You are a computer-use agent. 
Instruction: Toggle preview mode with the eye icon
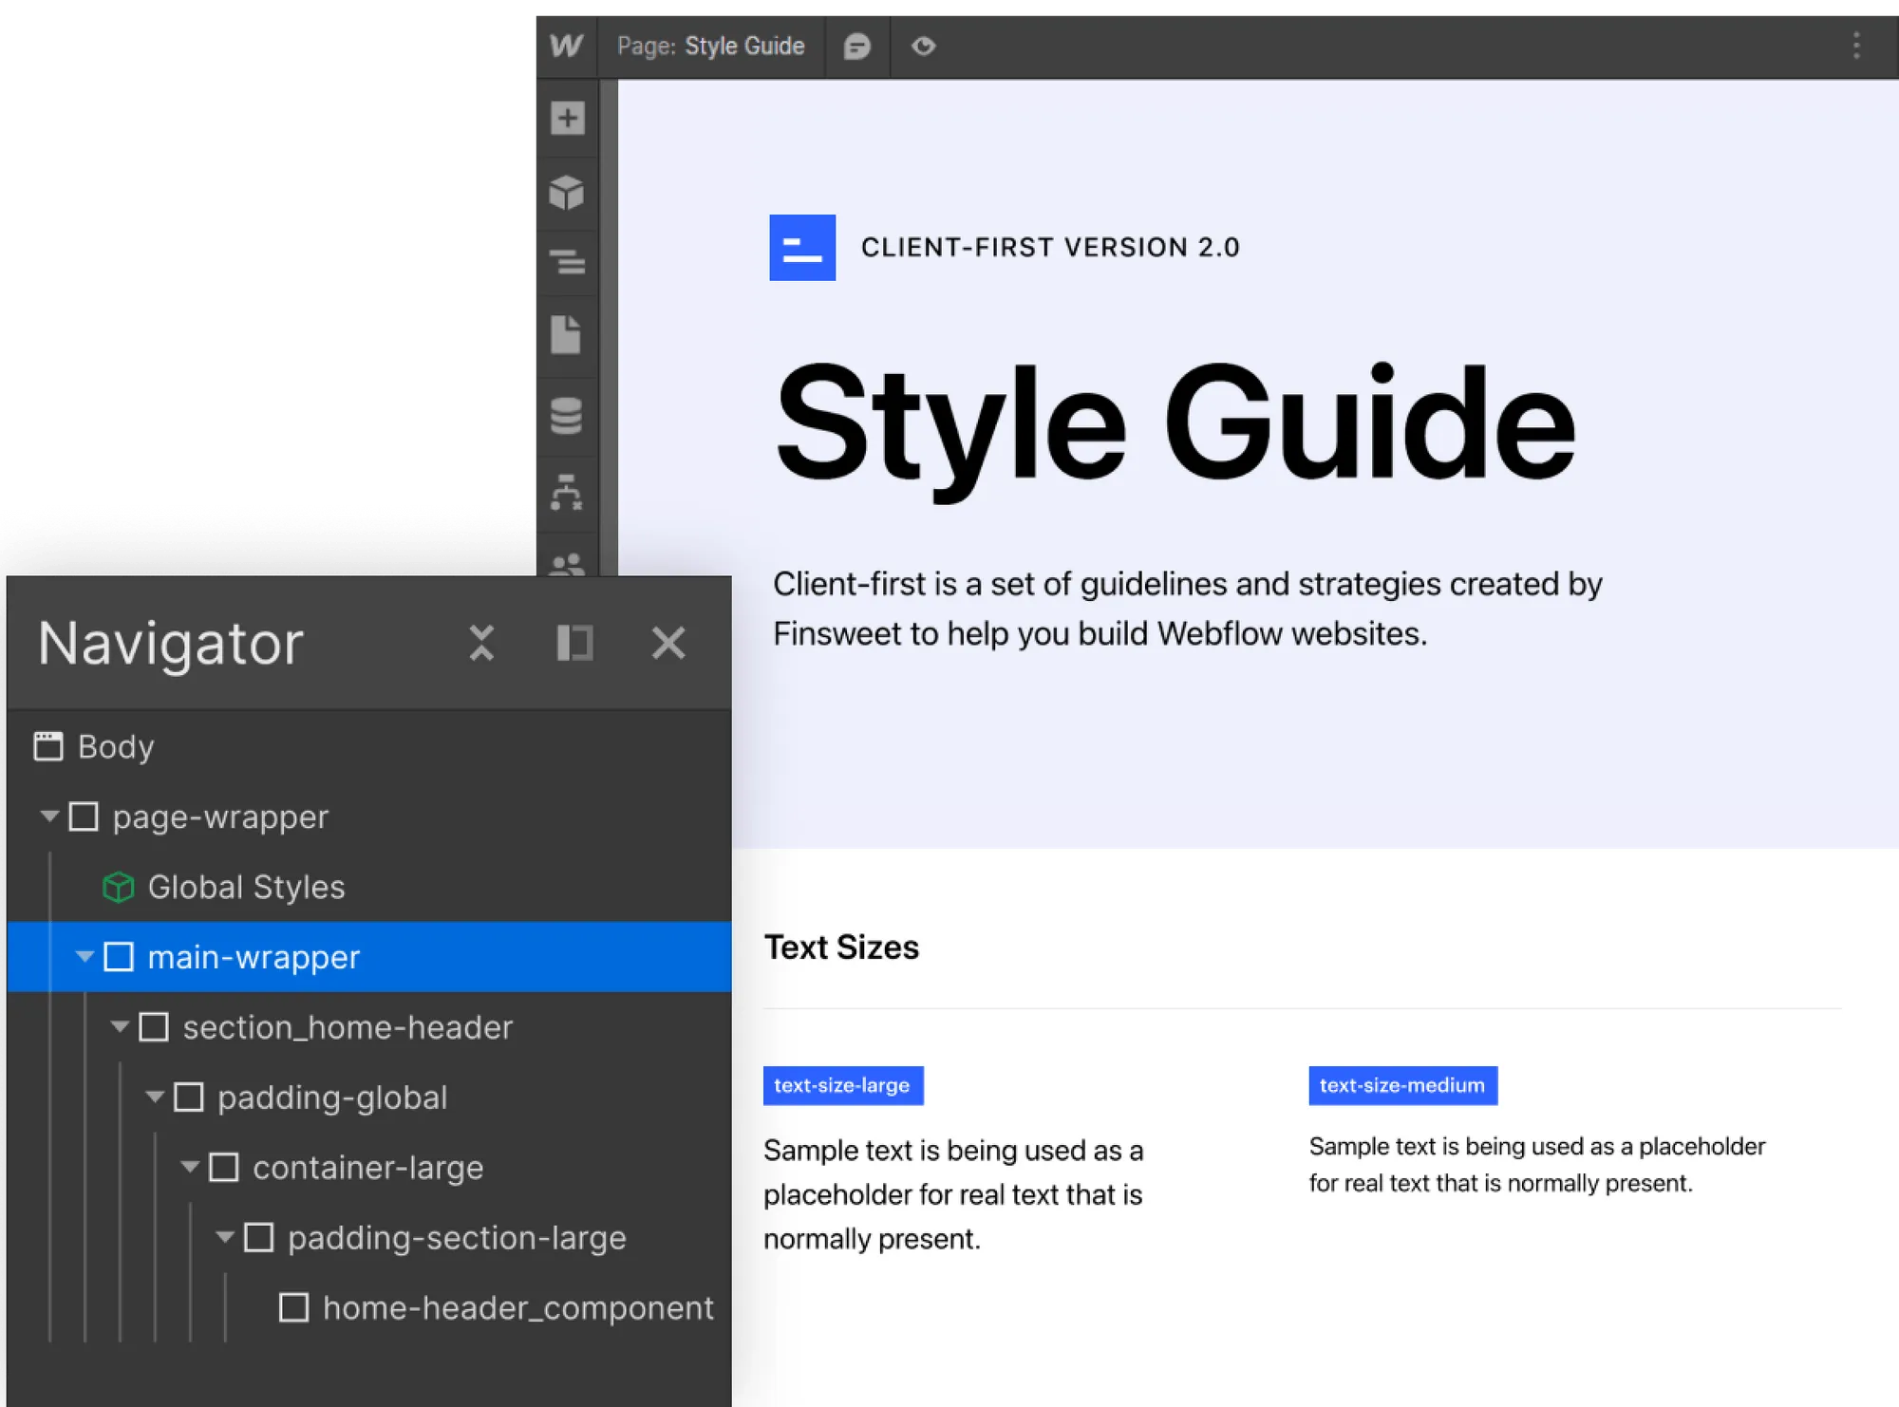point(922,46)
